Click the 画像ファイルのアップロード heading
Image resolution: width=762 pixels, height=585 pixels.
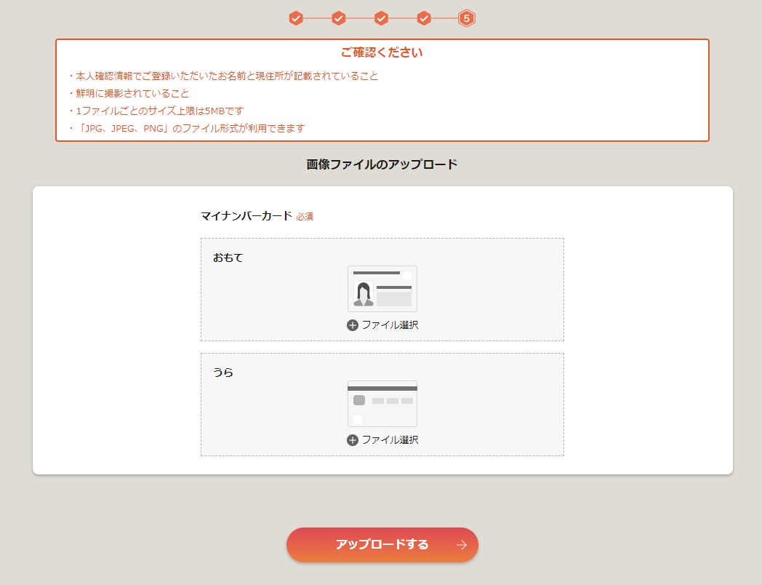(382, 164)
